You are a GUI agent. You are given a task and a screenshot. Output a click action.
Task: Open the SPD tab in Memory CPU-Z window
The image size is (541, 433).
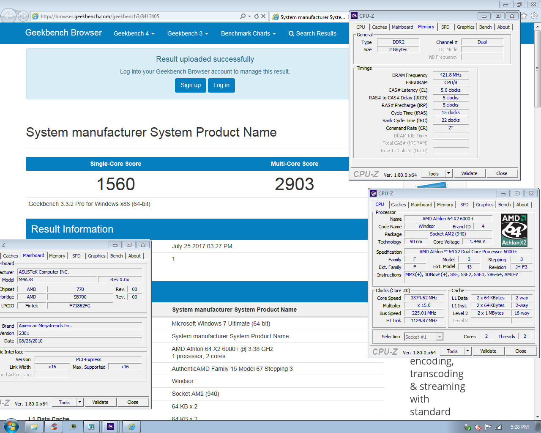[x=445, y=27]
